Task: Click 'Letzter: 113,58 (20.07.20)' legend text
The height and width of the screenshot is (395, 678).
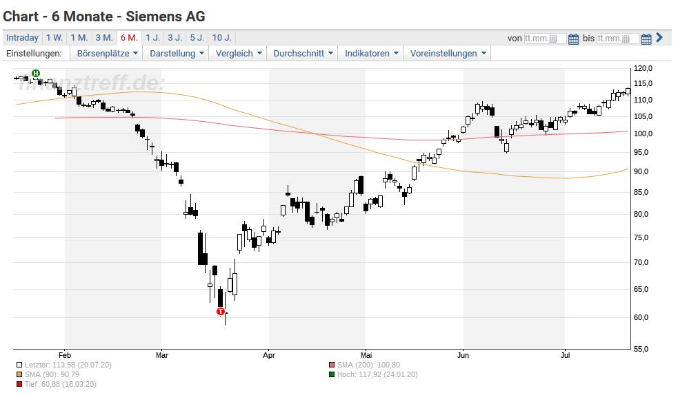Action: pos(68,365)
